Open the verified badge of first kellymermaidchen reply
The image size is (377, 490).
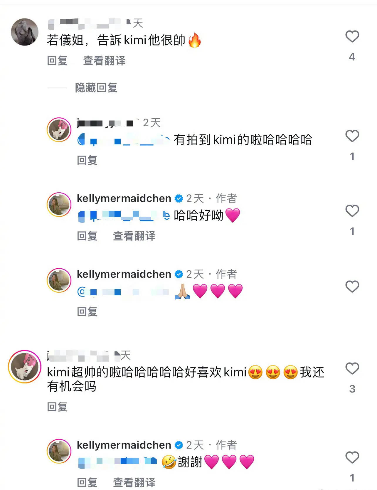point(179,199)
